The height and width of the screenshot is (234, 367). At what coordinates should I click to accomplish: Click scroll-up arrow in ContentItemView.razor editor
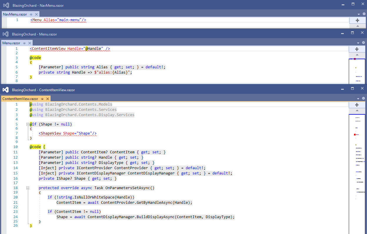(358, 111)
